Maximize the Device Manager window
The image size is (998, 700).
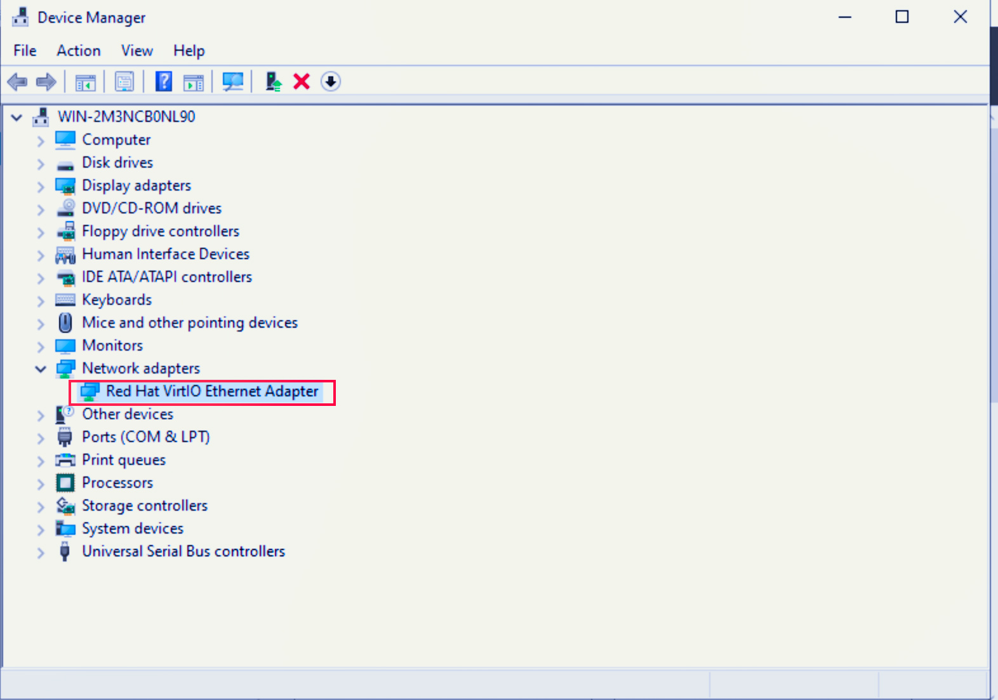902,17
